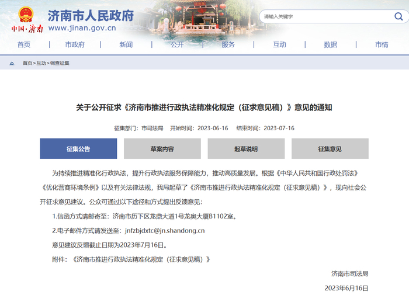Click the home icon in breadcrumb bar
The height and width of the screenshot is (302, 409).
click(x=12, y=63)
